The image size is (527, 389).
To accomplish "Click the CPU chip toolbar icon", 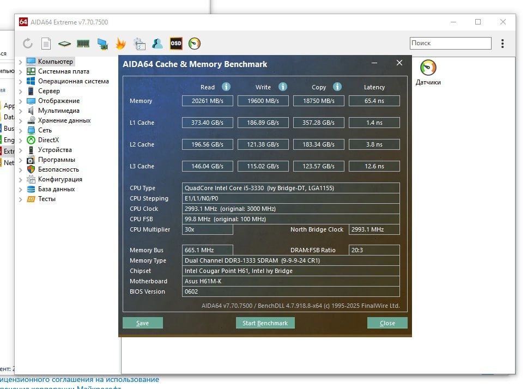I will [64, 44].
